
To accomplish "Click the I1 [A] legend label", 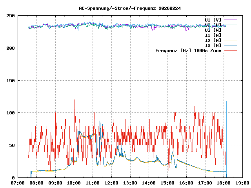I will click(213, 35).
